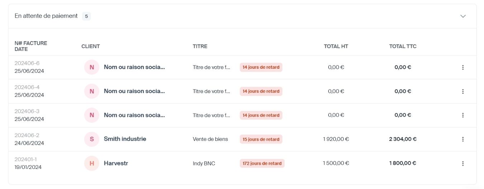
Task: Collapse the En attente de paiement section
Action: 463,16
